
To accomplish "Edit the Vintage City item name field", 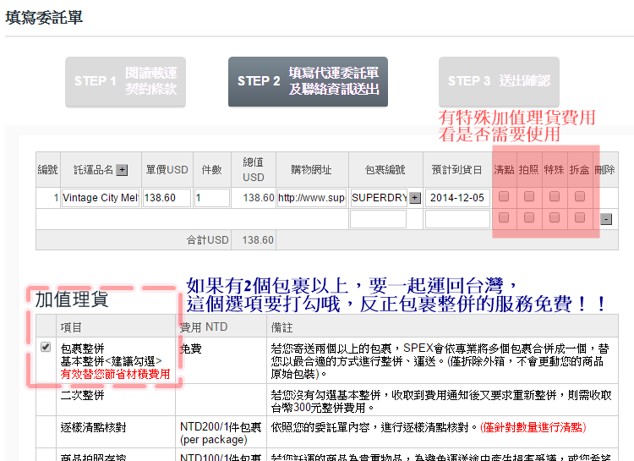I will pyautogui.click(x=101, y=198).
